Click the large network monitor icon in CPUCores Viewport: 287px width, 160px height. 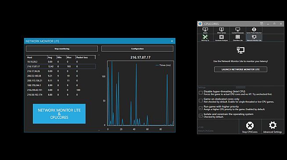click(x=240, y=50)
